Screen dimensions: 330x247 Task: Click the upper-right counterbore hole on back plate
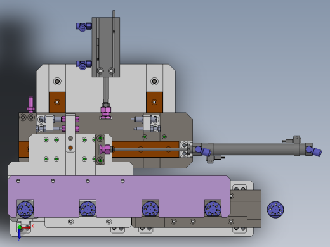[154, 81]
